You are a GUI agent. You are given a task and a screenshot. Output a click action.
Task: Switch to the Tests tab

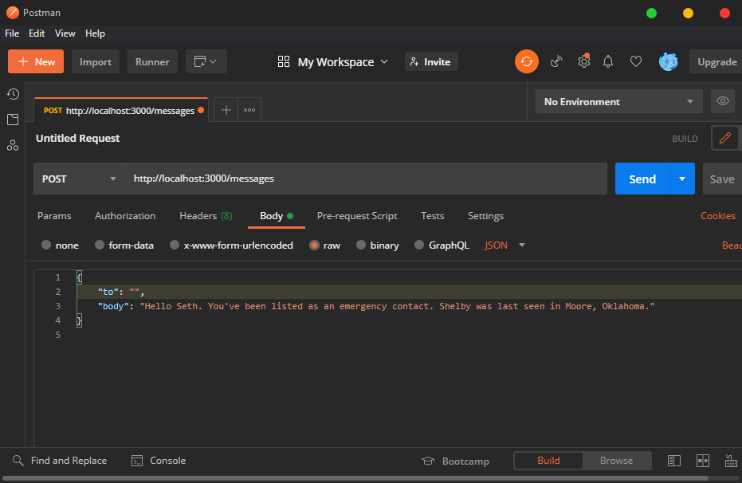[x=433, y=216]
